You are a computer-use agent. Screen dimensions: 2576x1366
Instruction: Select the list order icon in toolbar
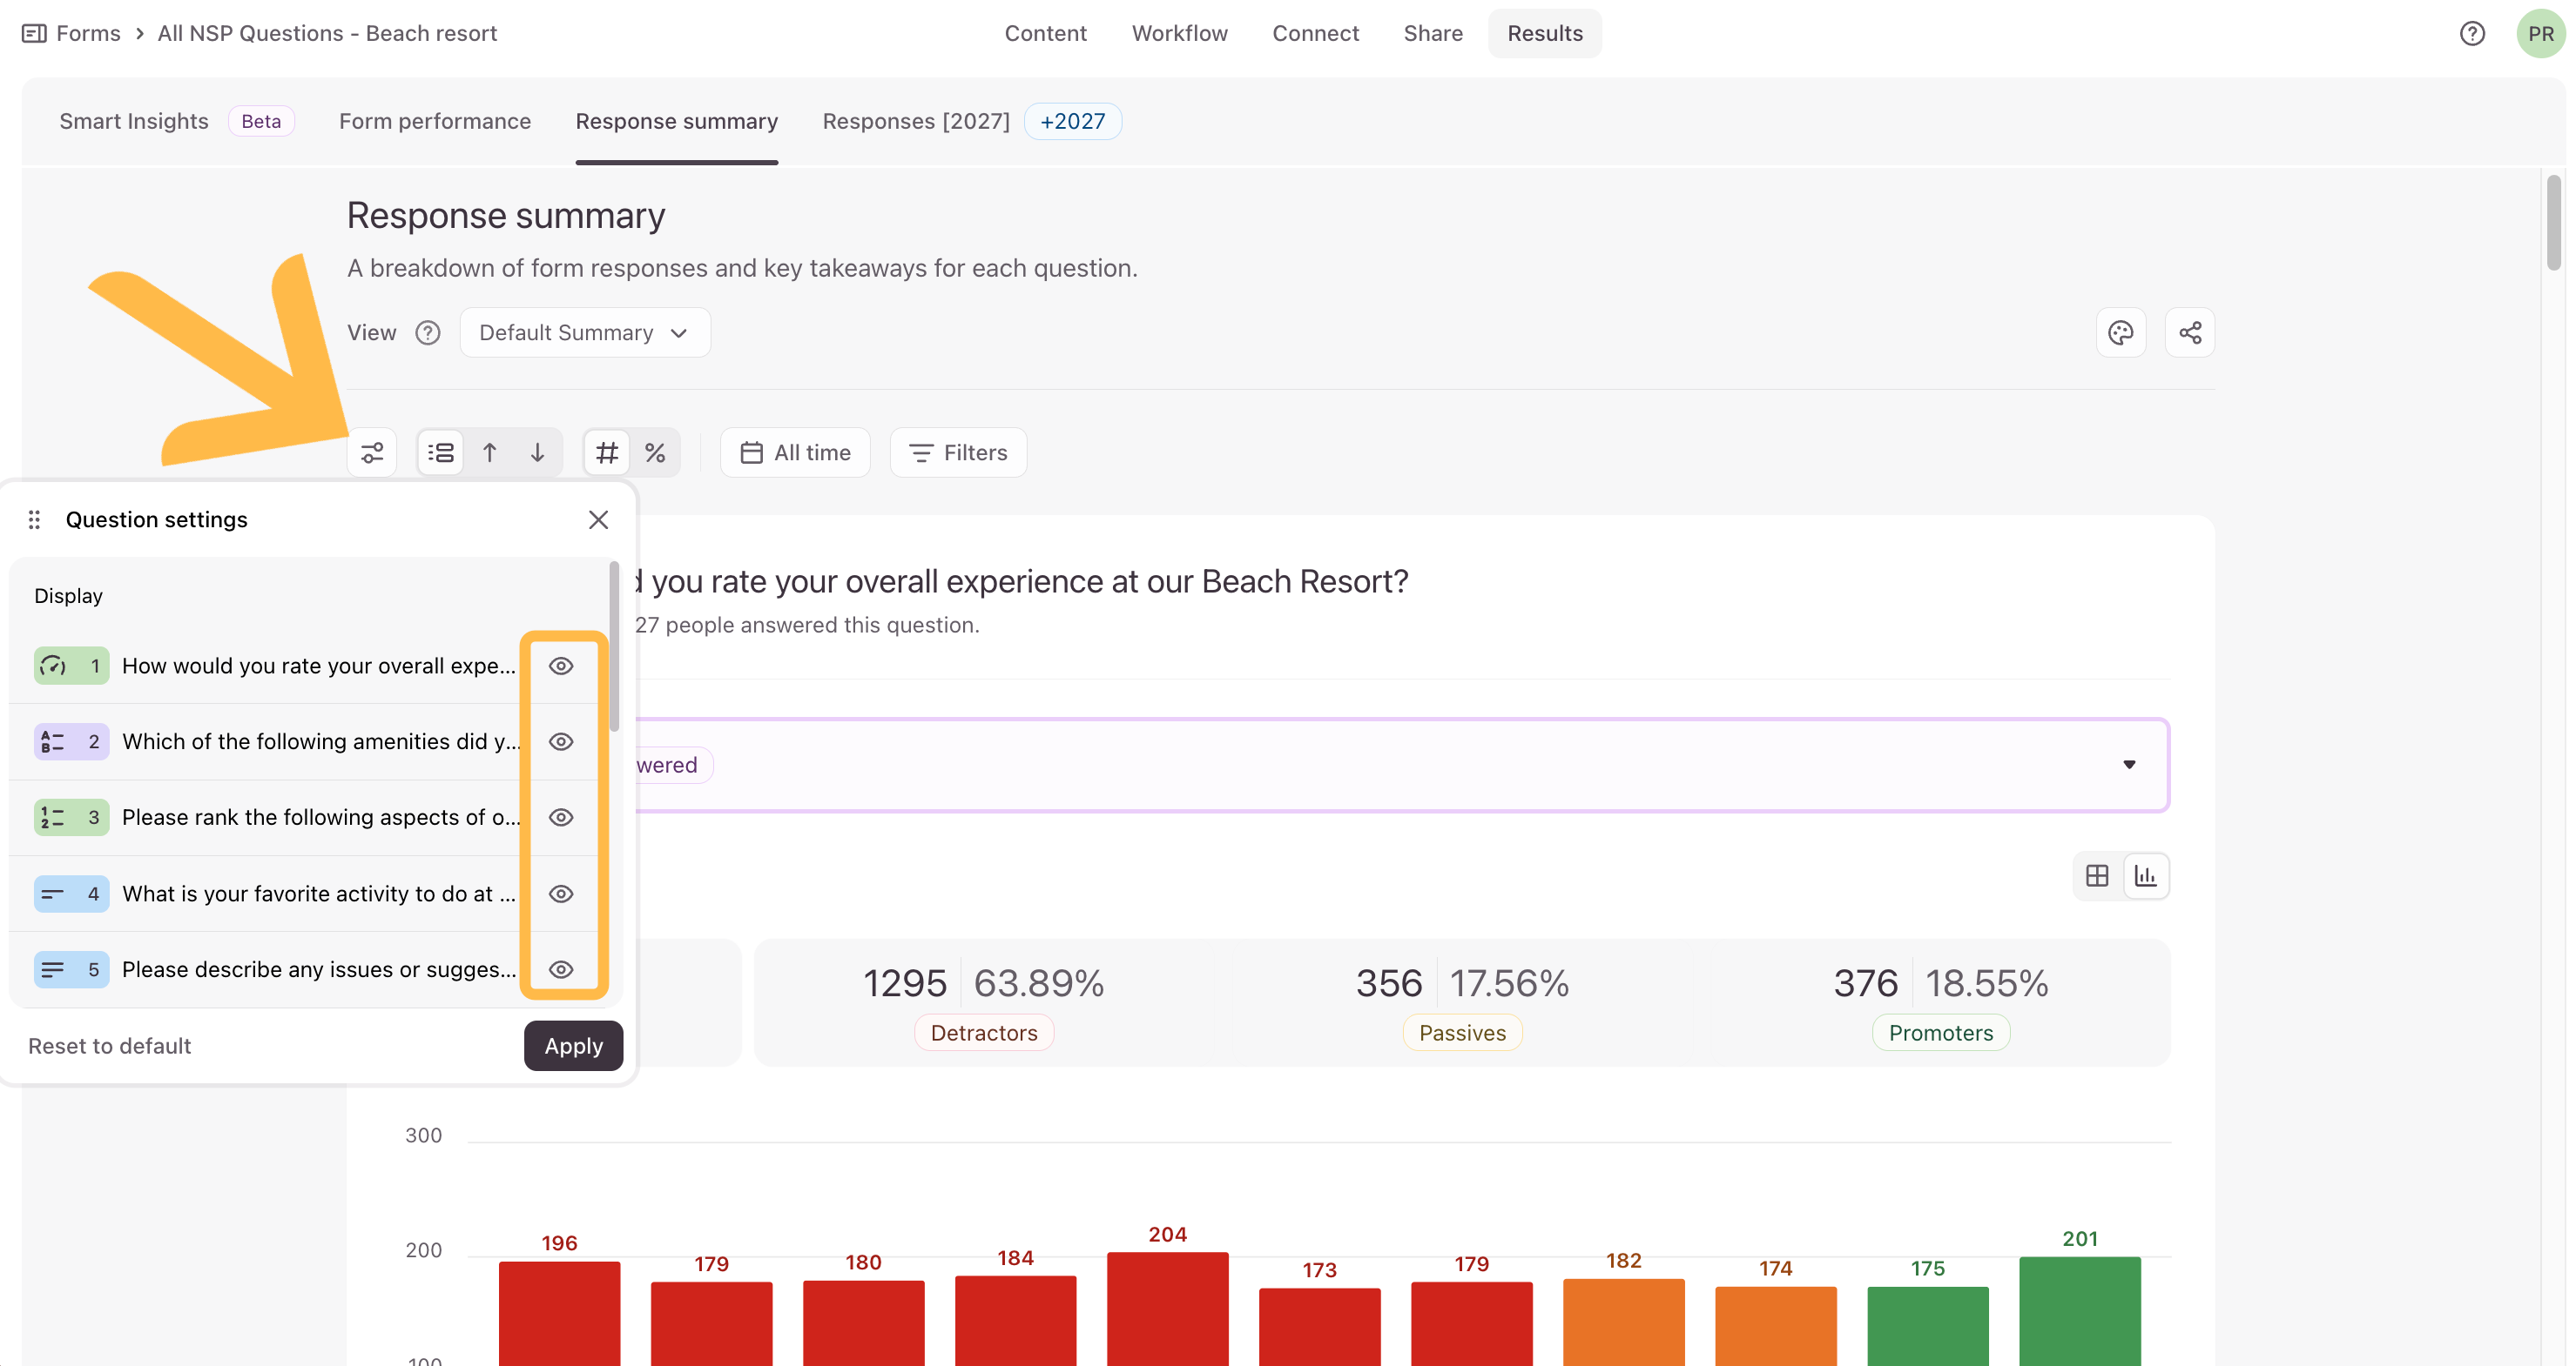click(441, 452)
